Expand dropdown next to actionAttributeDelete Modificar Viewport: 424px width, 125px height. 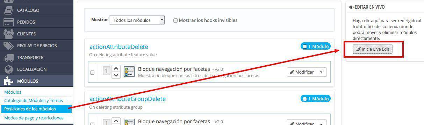[322, 72]
